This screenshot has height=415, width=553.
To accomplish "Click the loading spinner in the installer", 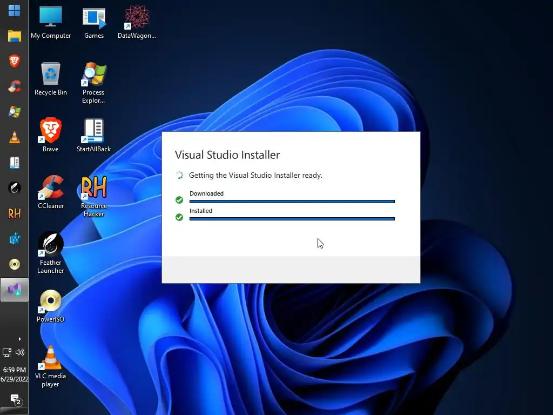I will pos(179,175).
